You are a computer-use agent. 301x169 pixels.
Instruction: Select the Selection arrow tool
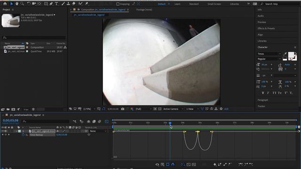point(11,4)
